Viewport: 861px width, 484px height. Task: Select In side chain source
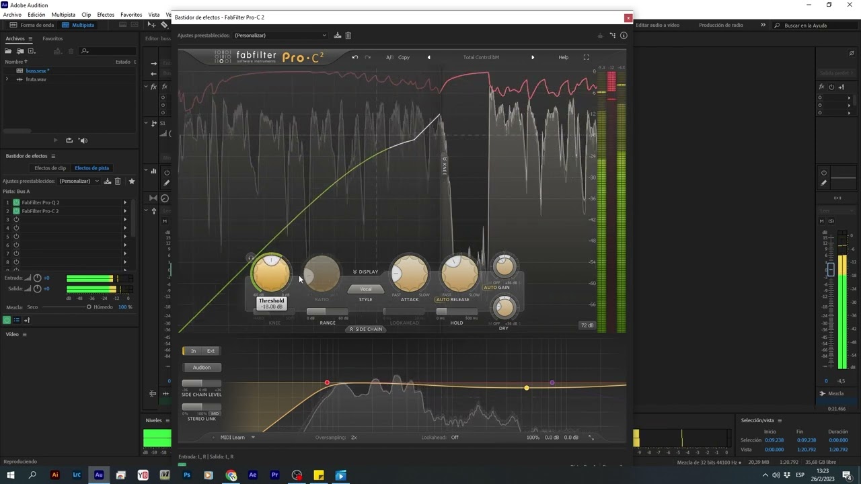[x=192, y=351]
